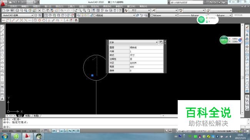The width and height of the screenshot is (250, 140).
Task: Click the Cut scissors icon
Action: pos(39,10)
